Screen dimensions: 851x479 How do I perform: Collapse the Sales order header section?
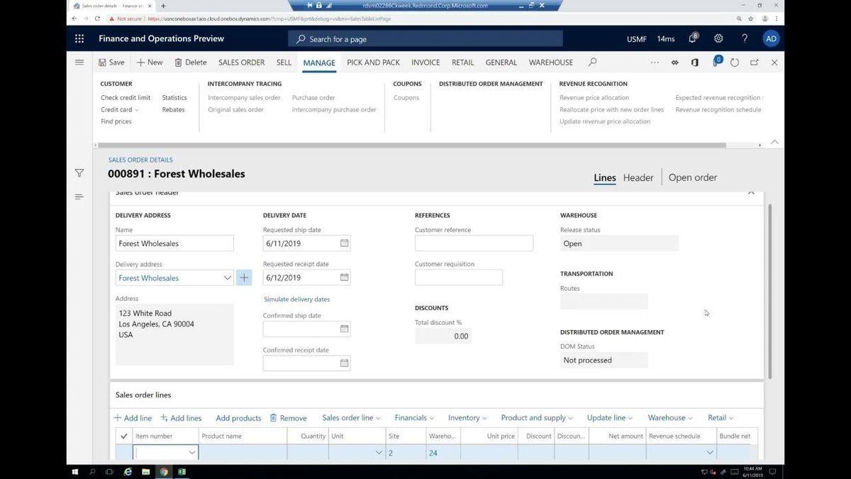751,192
